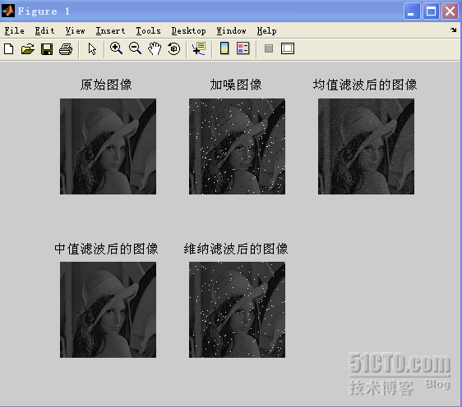This screenshot has width=462, height=407.
Task: Click the Hide Plot Tools icon
Action: (269, 48)
